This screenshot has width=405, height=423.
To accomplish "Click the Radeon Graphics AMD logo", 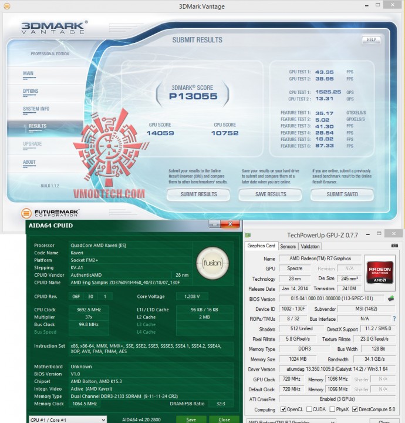I will click(380, 273).
